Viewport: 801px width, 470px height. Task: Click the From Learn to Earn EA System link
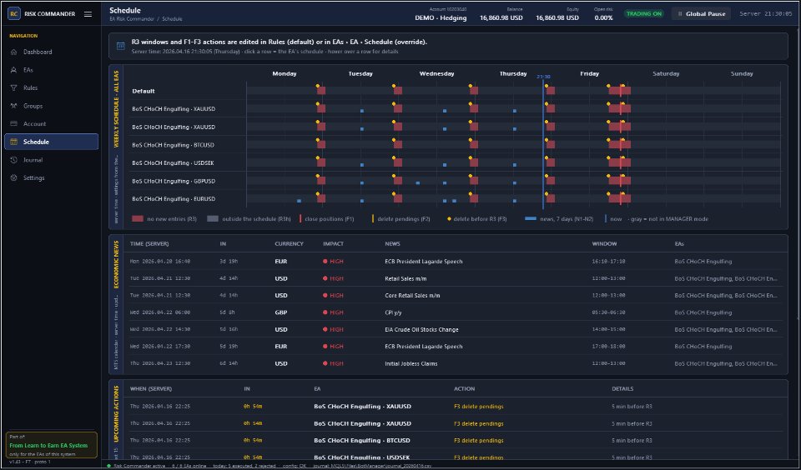(48, 446)
